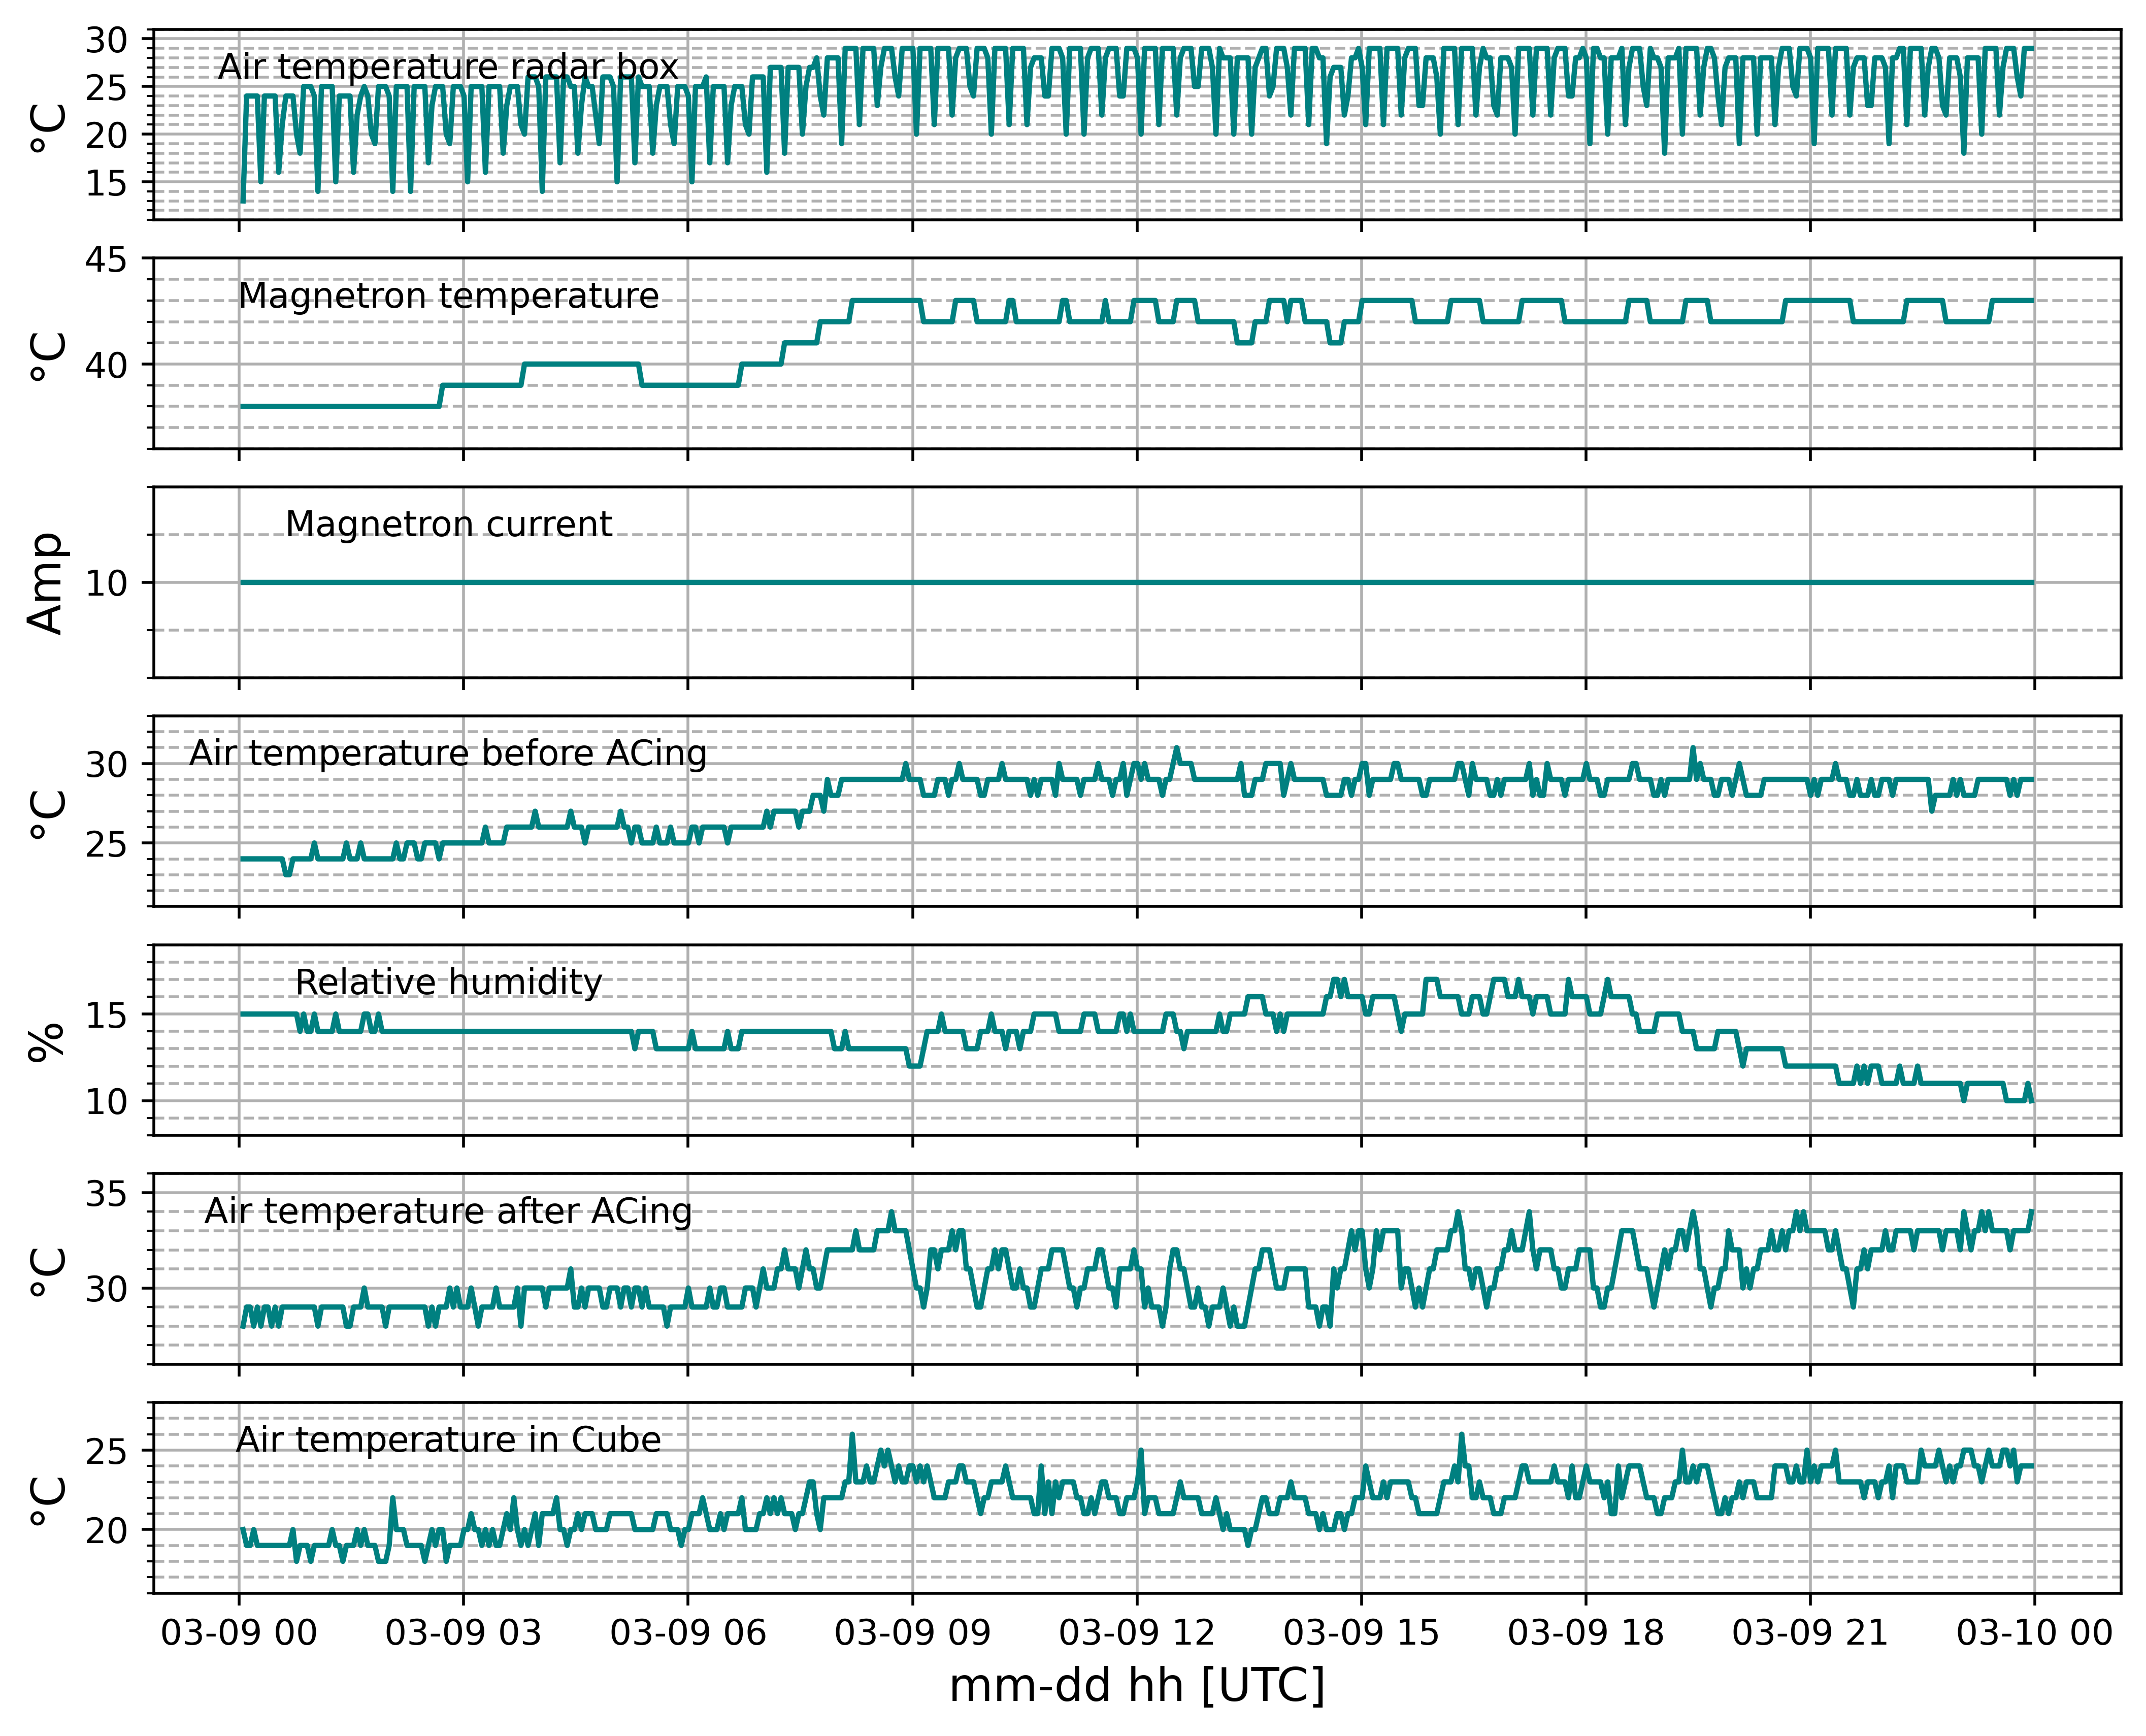2146x1736 pixels.
Task: Click the x-axis tick label '03-09 12'
Action: (1137, 1633)
